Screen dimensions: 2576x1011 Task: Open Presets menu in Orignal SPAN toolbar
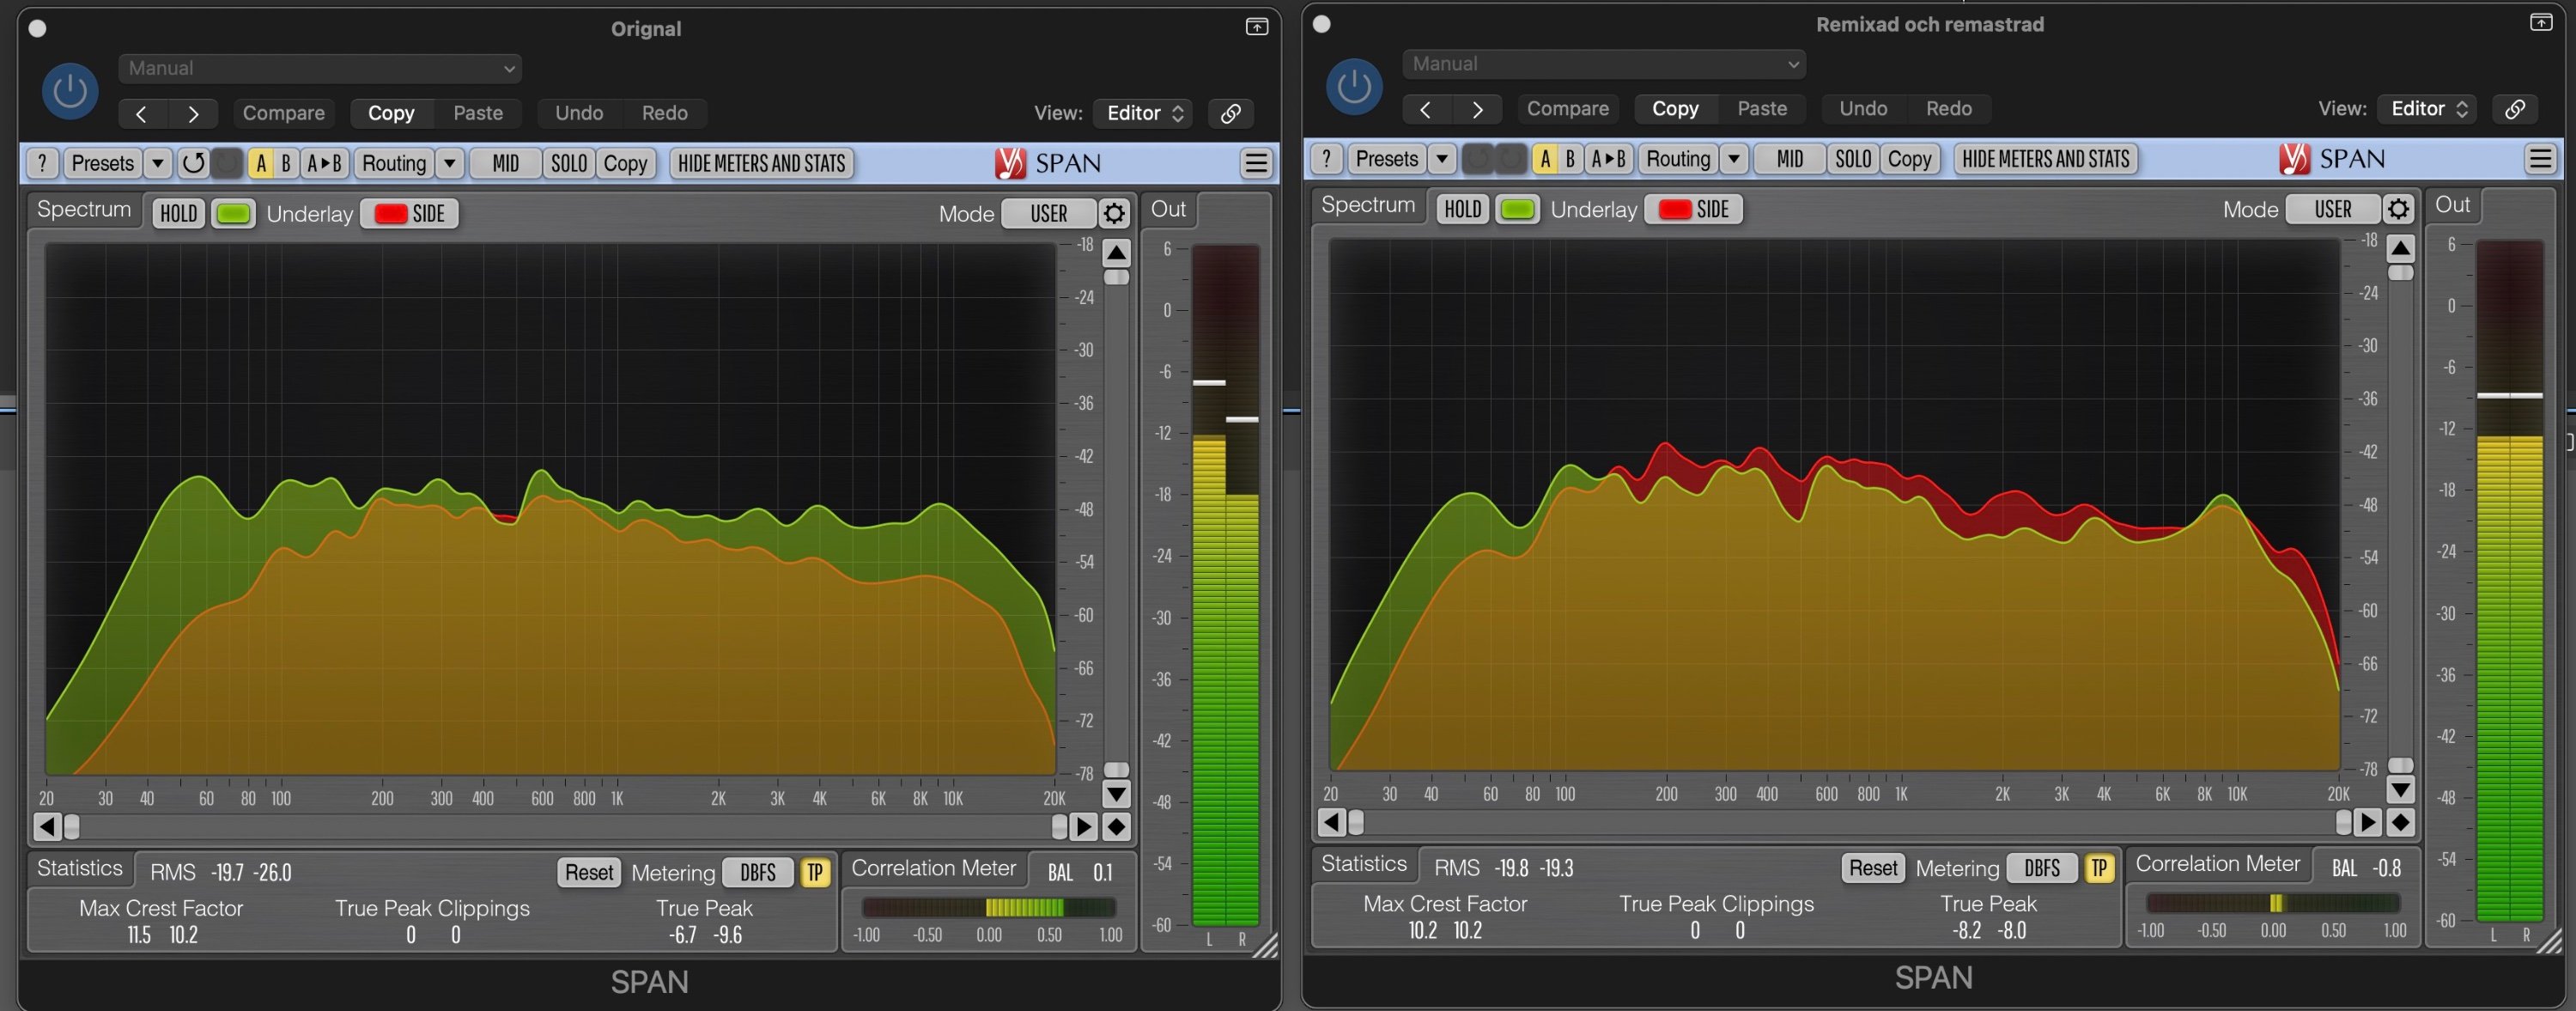tap(103, 163)
